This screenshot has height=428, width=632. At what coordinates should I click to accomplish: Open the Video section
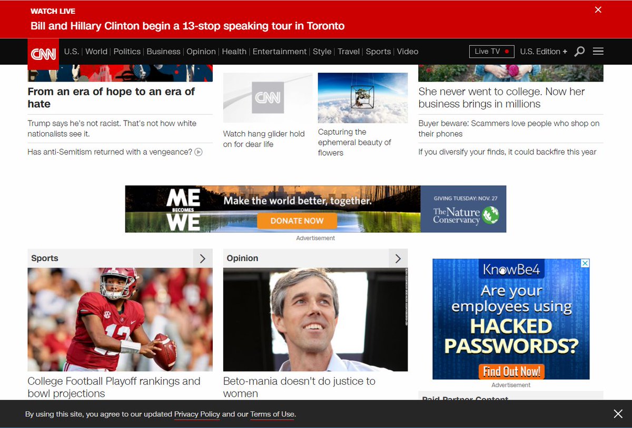pyautogui.click(x=408, y=52)
